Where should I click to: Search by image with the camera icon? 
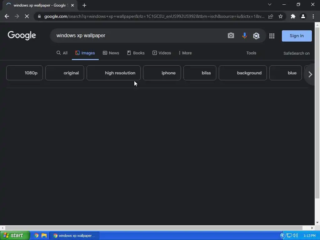tap(231, 36)
